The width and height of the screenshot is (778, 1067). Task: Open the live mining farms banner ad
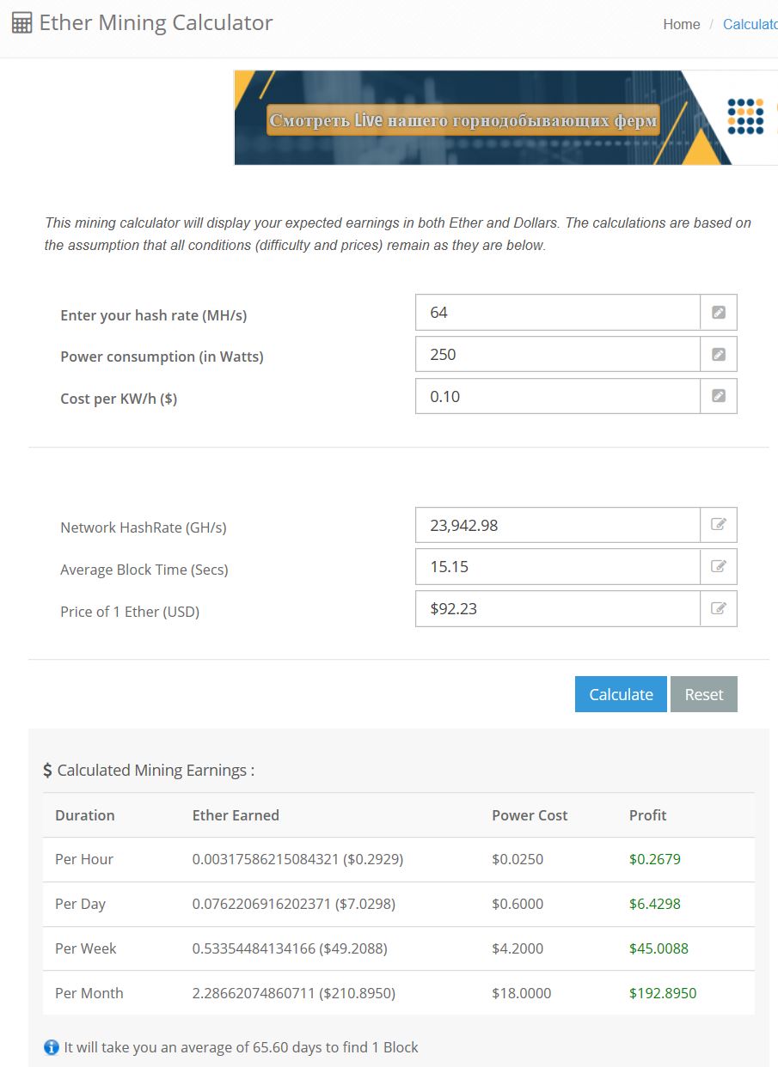point(464,119)
